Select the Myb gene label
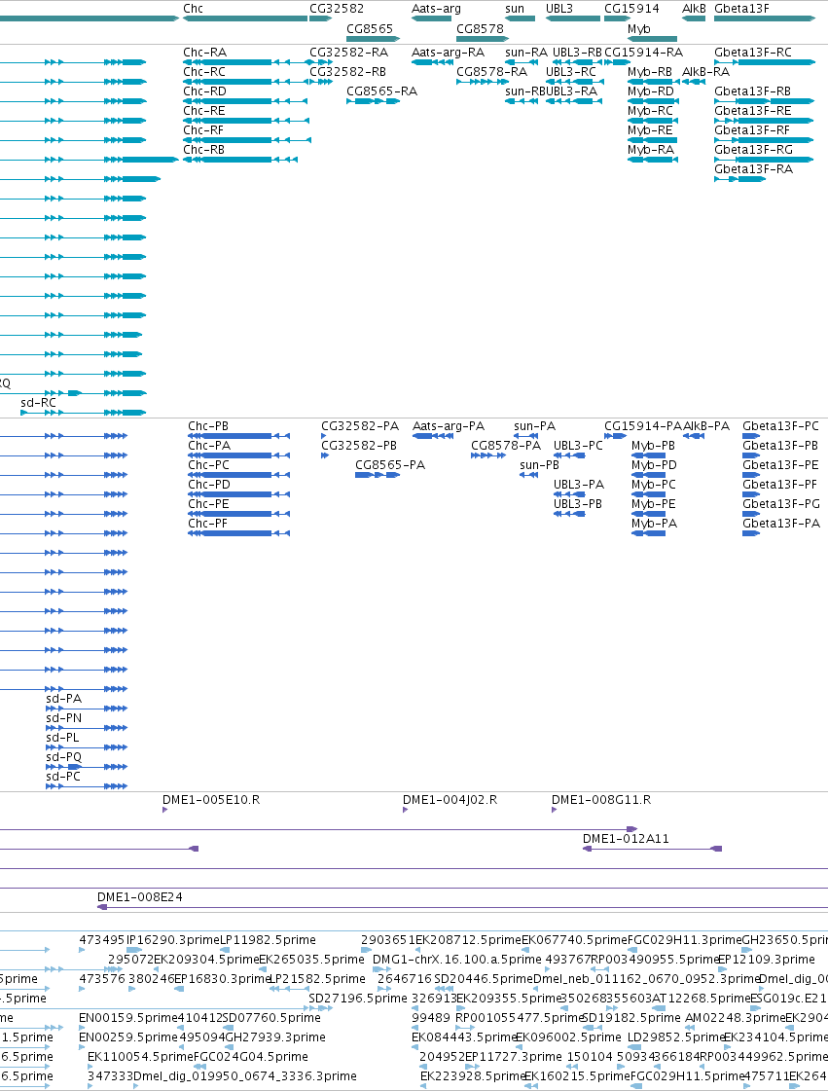This screenshot has height=1091, width=828. click(x=638, y=29)
